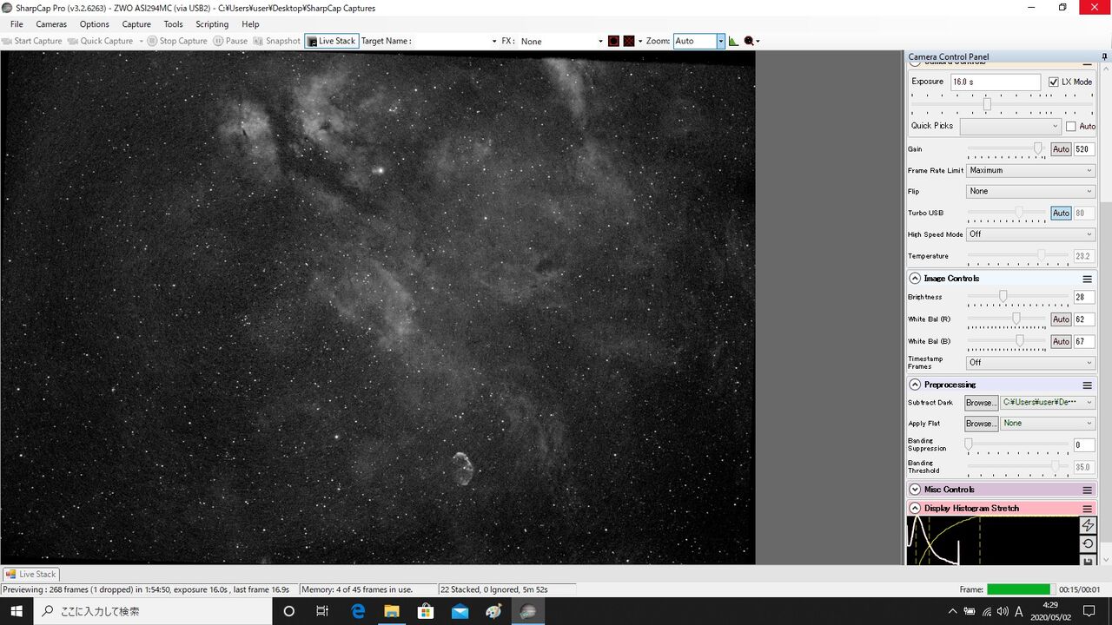The height and width of the screenshot is (625, 1112).
Task: Click the Snapshot toolbar icon
Action: point(259,41)
